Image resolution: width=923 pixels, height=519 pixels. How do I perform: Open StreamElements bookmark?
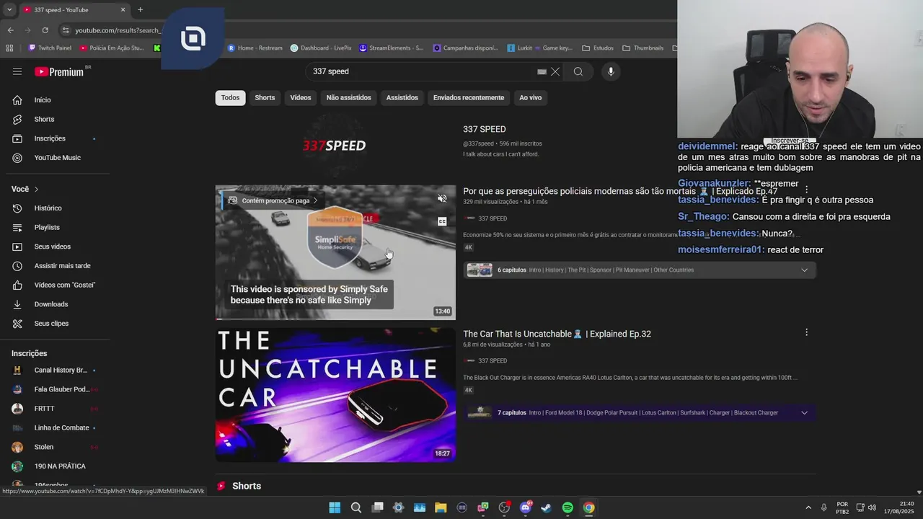point(391,48)
